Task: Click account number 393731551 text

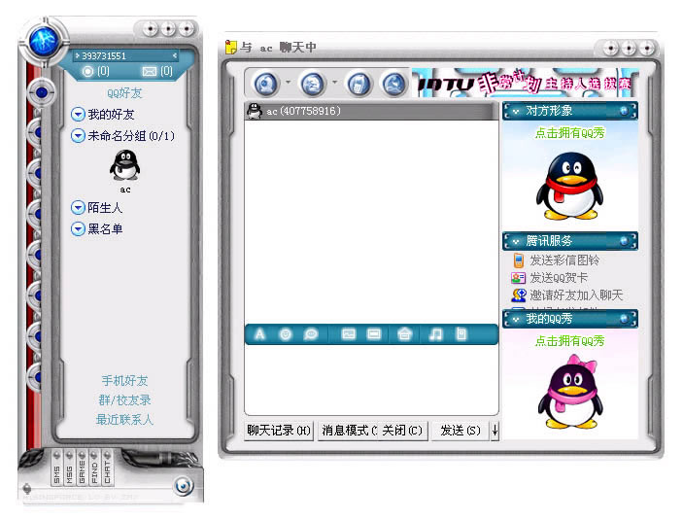Action: click(104, 55)
